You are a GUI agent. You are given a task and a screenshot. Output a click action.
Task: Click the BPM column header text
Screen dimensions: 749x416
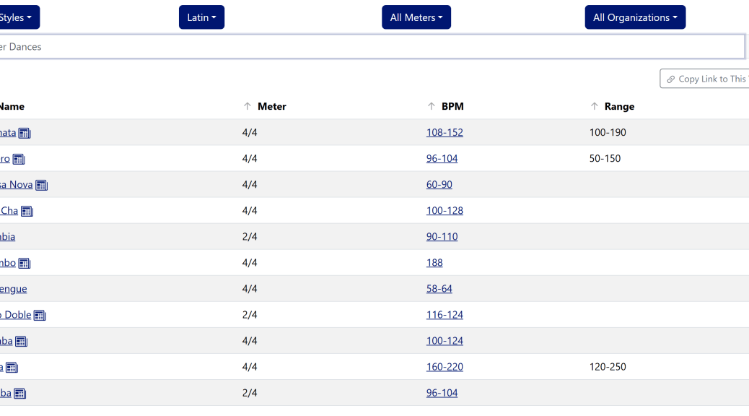click(452, 106)
